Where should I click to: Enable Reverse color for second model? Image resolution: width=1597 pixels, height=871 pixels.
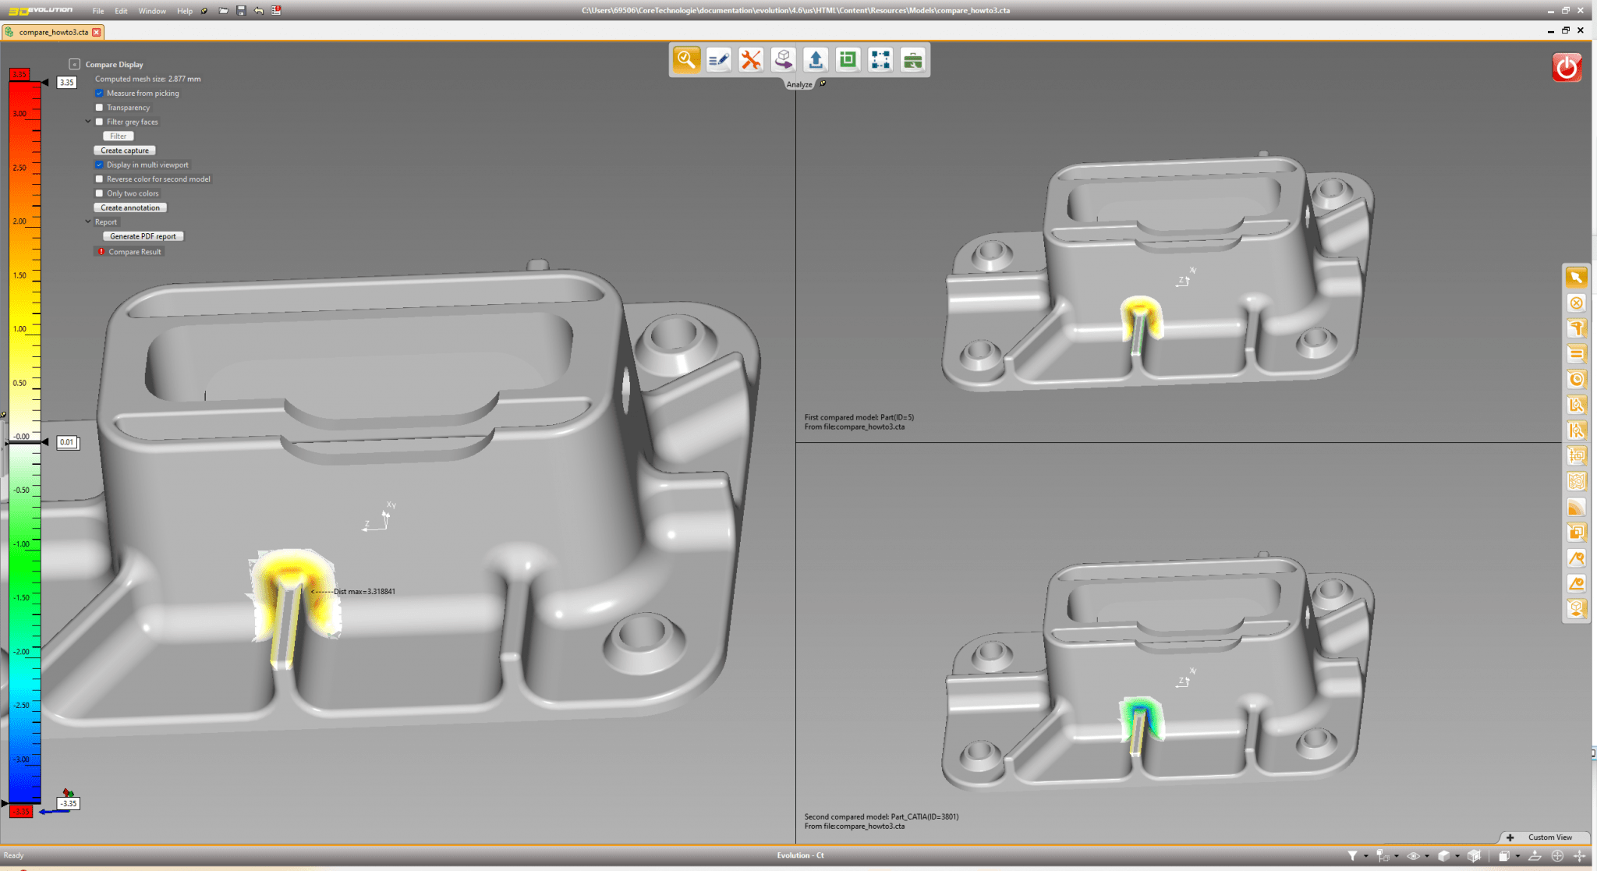(x=99, y=179)
